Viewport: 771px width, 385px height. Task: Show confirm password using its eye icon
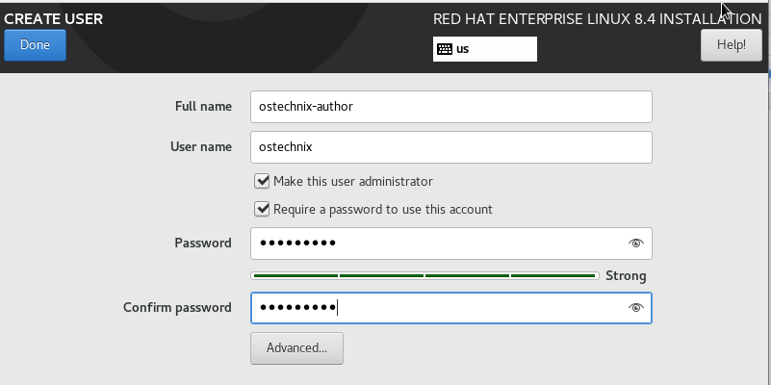[636, 308]
